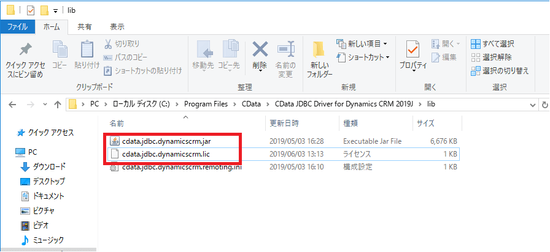550x252 pixels.
Task: Click すべて選択 select all
Action: click(x=492, y=44)
